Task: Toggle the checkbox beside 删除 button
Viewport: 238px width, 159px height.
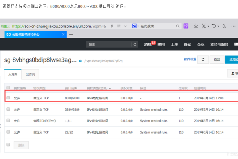Action: pyautogui.click(x=8, y=145)
